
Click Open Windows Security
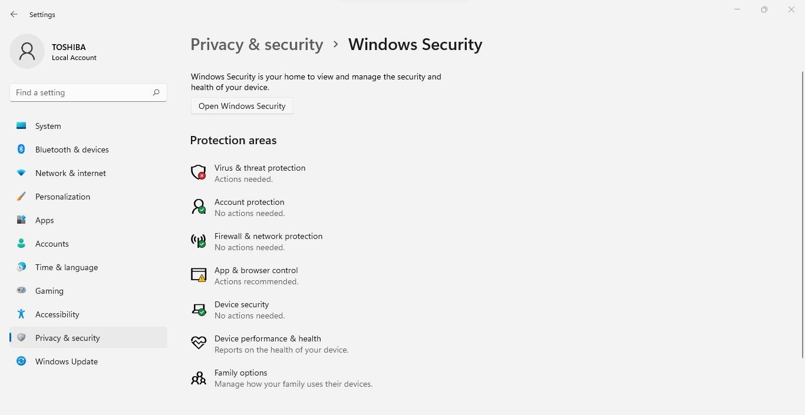point(242,106)
